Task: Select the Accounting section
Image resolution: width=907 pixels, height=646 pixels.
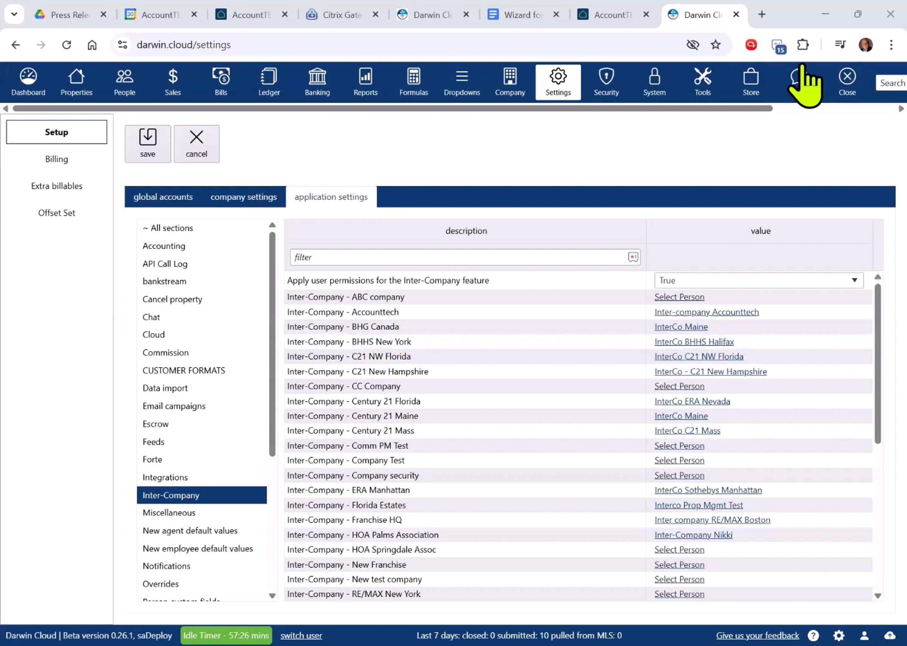Action: (x=202, y=246)
